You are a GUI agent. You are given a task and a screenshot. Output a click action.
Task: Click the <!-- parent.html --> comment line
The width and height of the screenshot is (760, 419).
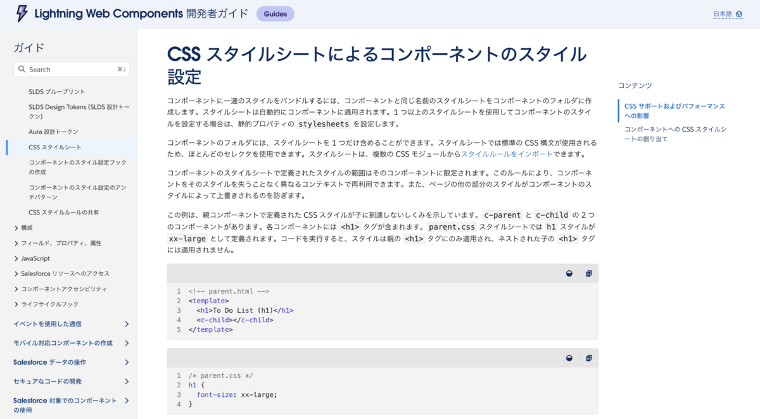pyautogui.click(x=229, y=292)
